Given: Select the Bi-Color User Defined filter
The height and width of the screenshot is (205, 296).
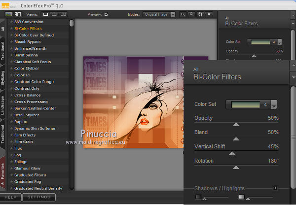Looking at the screenshot, I should pos(34,35).
